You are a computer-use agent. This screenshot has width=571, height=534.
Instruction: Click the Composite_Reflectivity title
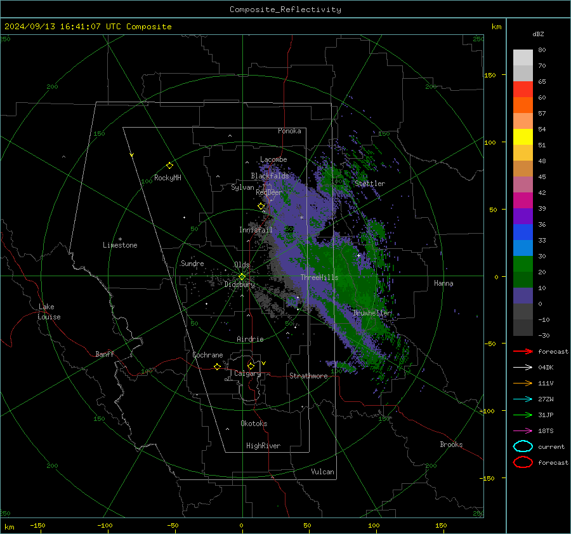click(x=285, y=10)
